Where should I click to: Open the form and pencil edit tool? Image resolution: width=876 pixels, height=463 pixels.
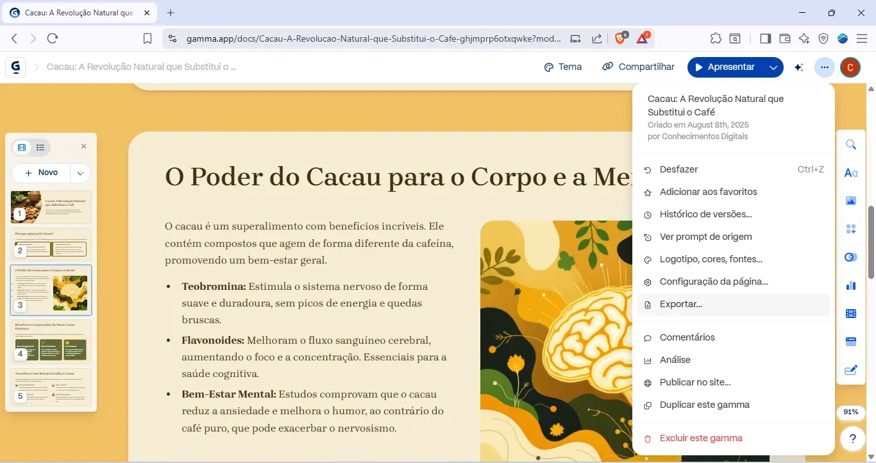click(851, 370)
